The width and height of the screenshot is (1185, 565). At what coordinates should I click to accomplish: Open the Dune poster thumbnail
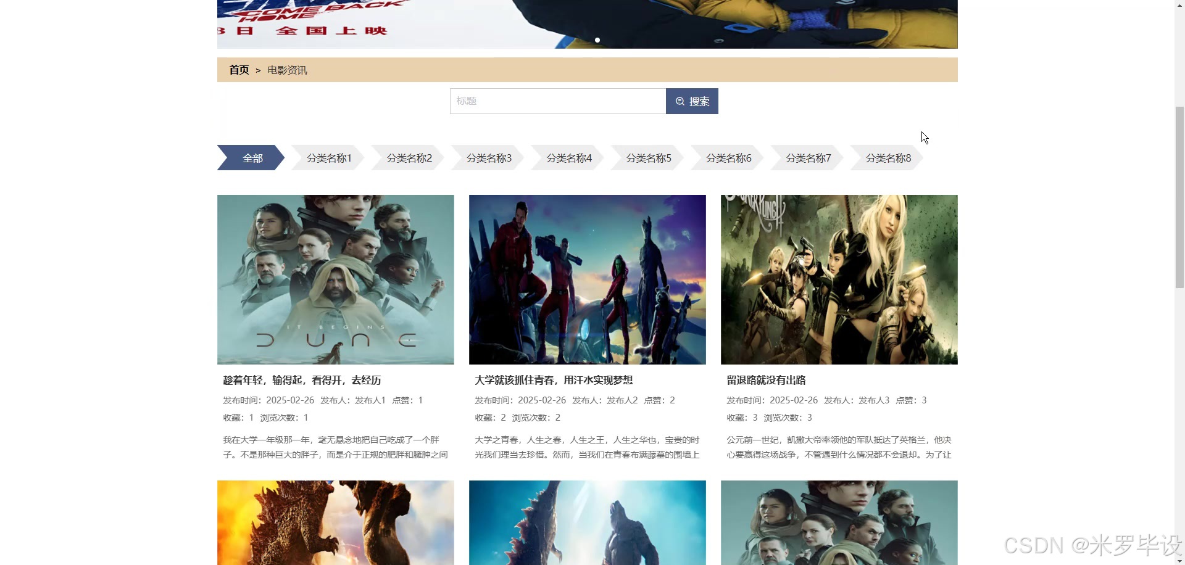tap(336, 279)
